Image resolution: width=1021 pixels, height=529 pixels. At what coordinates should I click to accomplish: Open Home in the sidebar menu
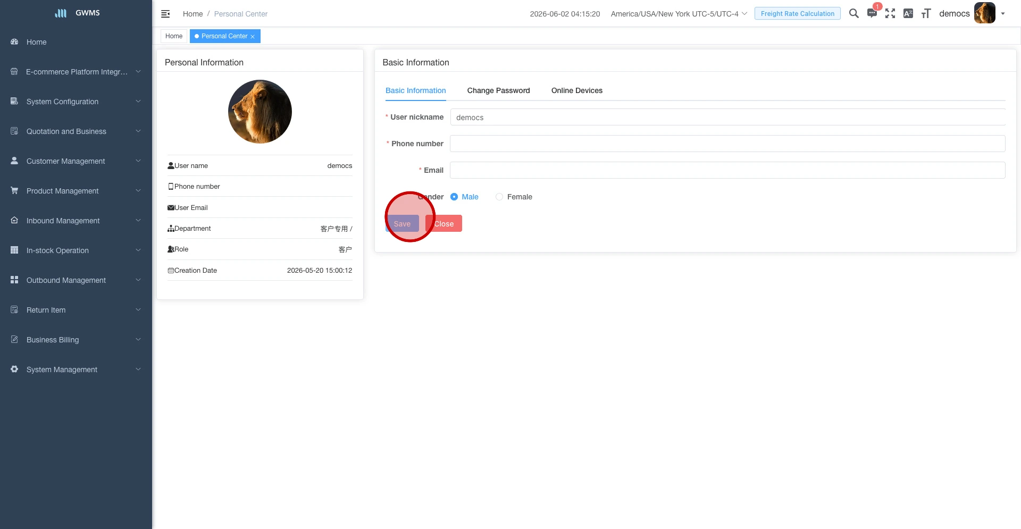coord(37,42)
